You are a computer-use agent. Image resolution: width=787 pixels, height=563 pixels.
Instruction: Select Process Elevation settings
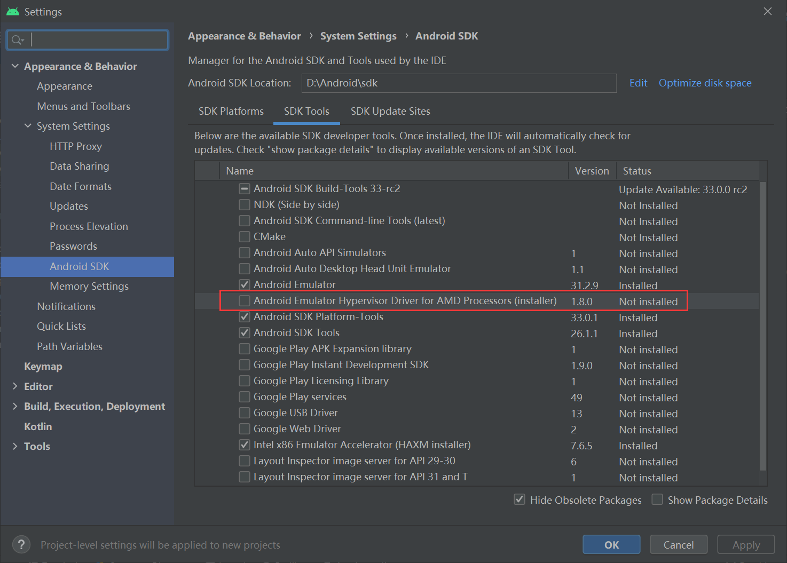(x=89, y=226)
